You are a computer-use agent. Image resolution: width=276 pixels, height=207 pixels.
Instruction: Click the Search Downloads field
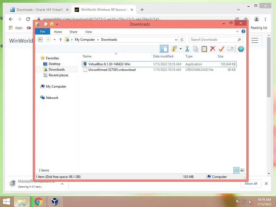pos(216,40)
